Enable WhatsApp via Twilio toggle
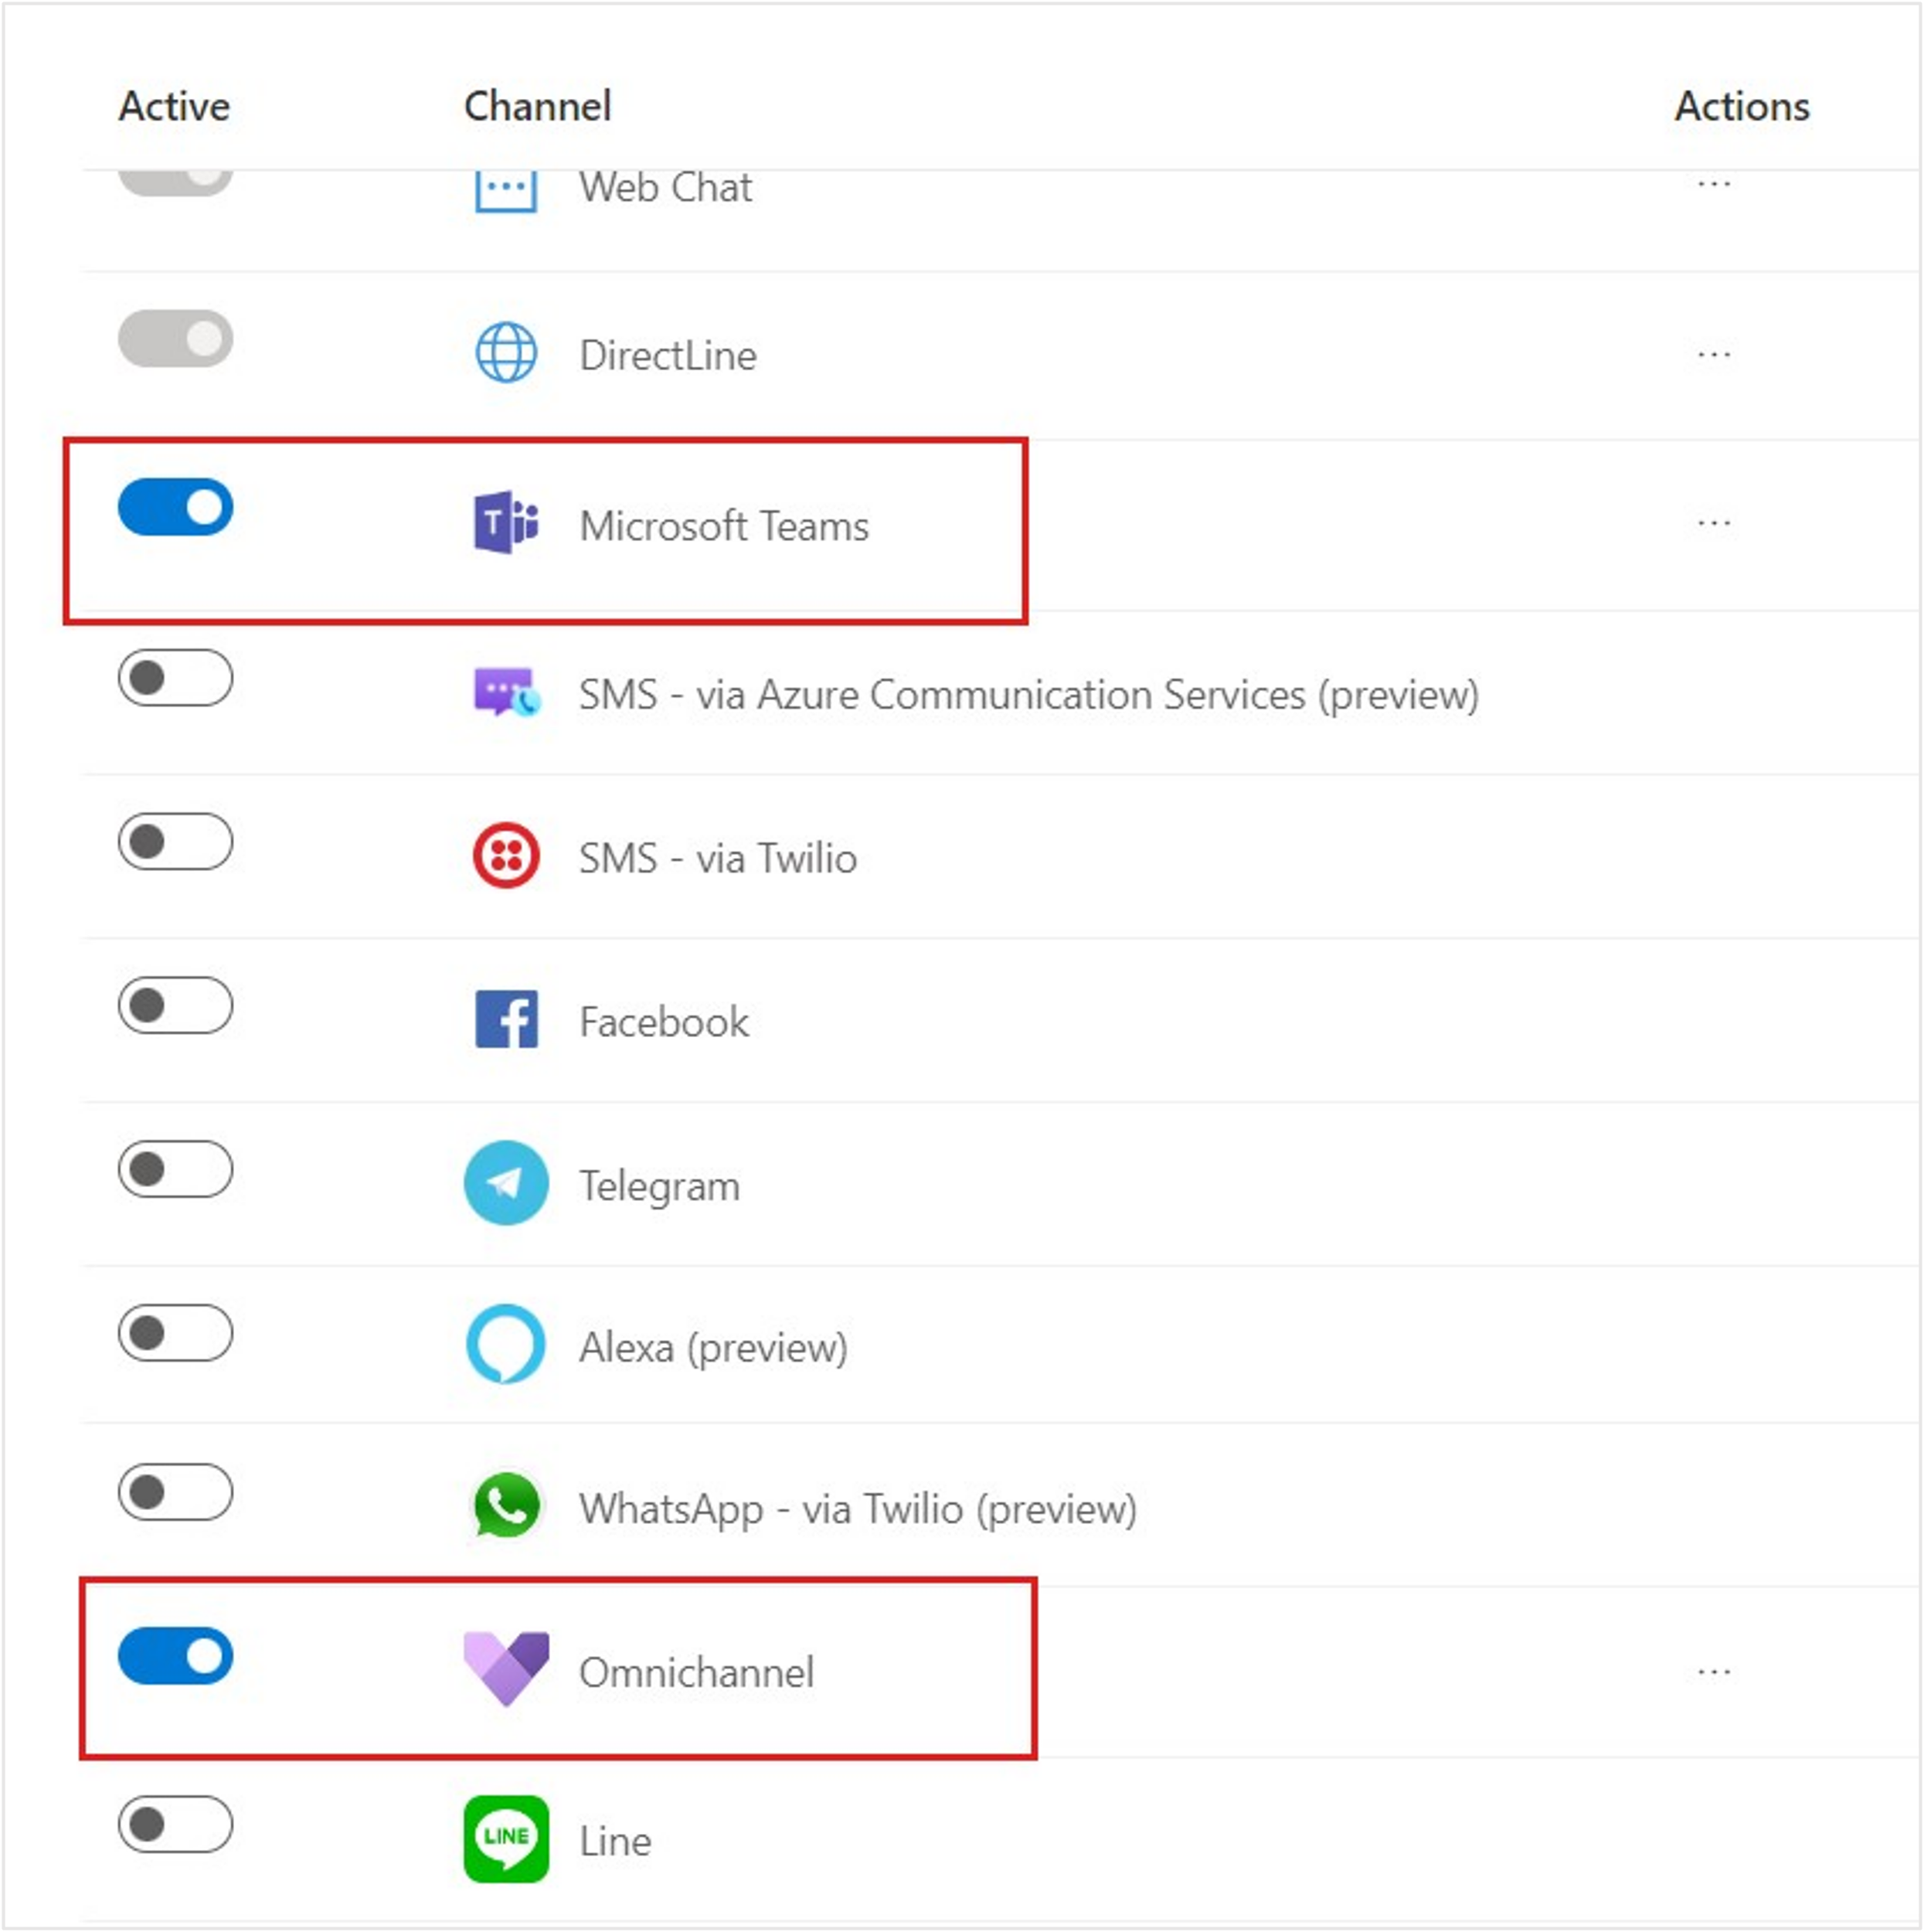 coord(176,1492)
